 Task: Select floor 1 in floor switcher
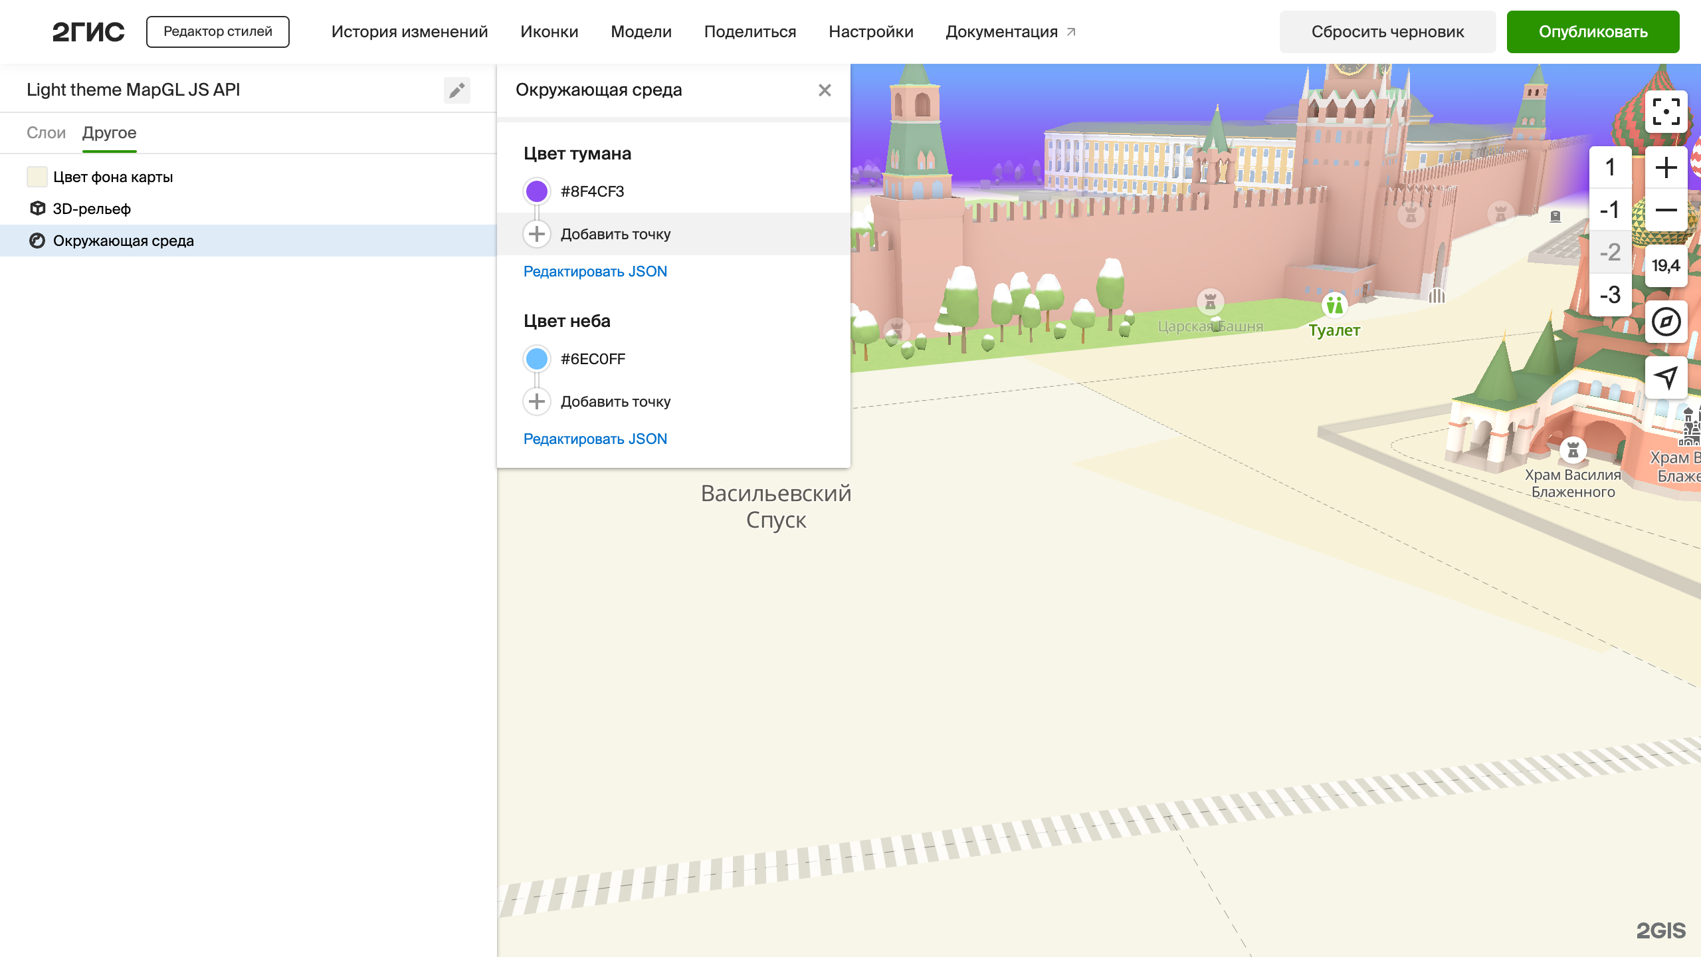coord(1610,167)
